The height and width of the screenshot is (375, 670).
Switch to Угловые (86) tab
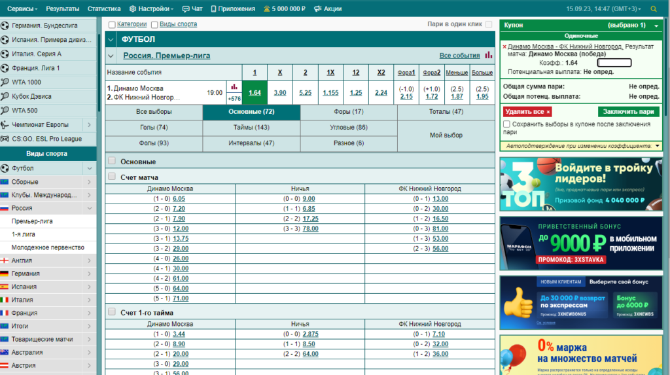coord(349,128)
